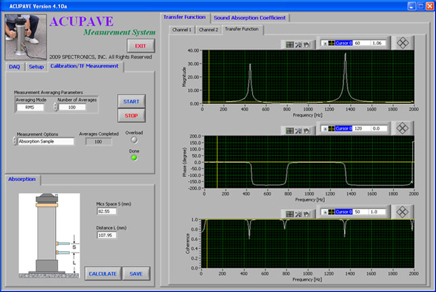The height and width of the screenshot is (292, 436).
Task: Select Cursor 0 label in Coherence graph
Action: point(343,212)
